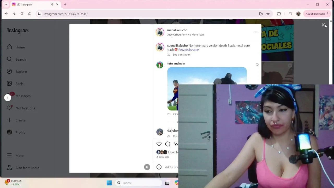Like teto_mclovin's comment with the heart
Viewport: 334px width, 188px height.
pyautogui.click(x=257, y=64)
